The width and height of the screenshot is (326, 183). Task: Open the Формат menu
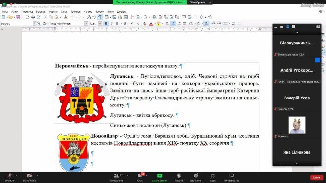[53, 12]
